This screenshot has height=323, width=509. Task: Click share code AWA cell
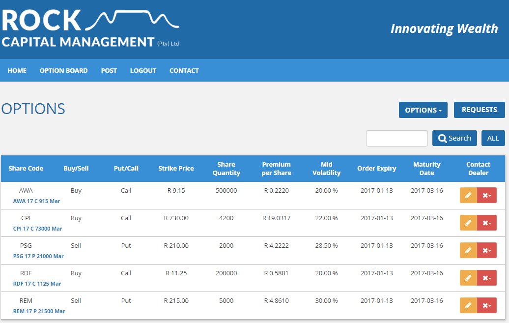click(26, 191)
